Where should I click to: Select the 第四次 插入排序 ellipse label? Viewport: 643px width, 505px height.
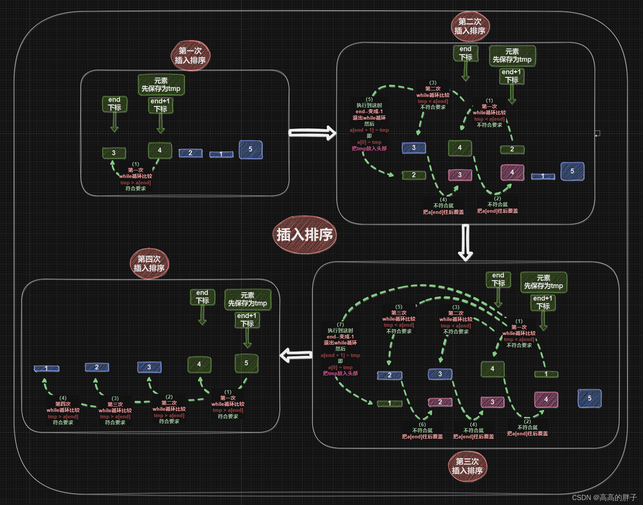(149, 263)
